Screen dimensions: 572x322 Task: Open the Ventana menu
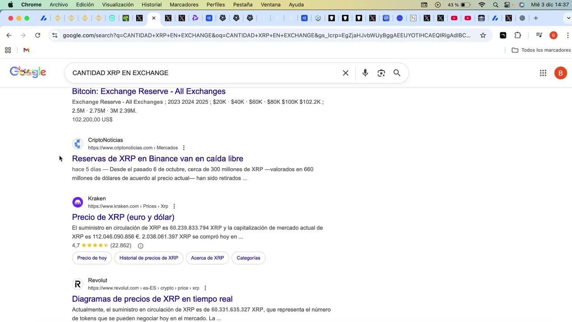[271, 5]
